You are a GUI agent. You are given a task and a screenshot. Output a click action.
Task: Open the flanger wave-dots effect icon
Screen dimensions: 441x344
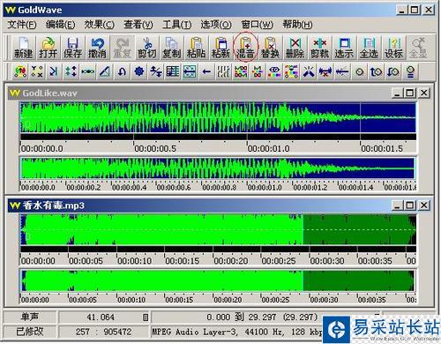coord(88,71)
